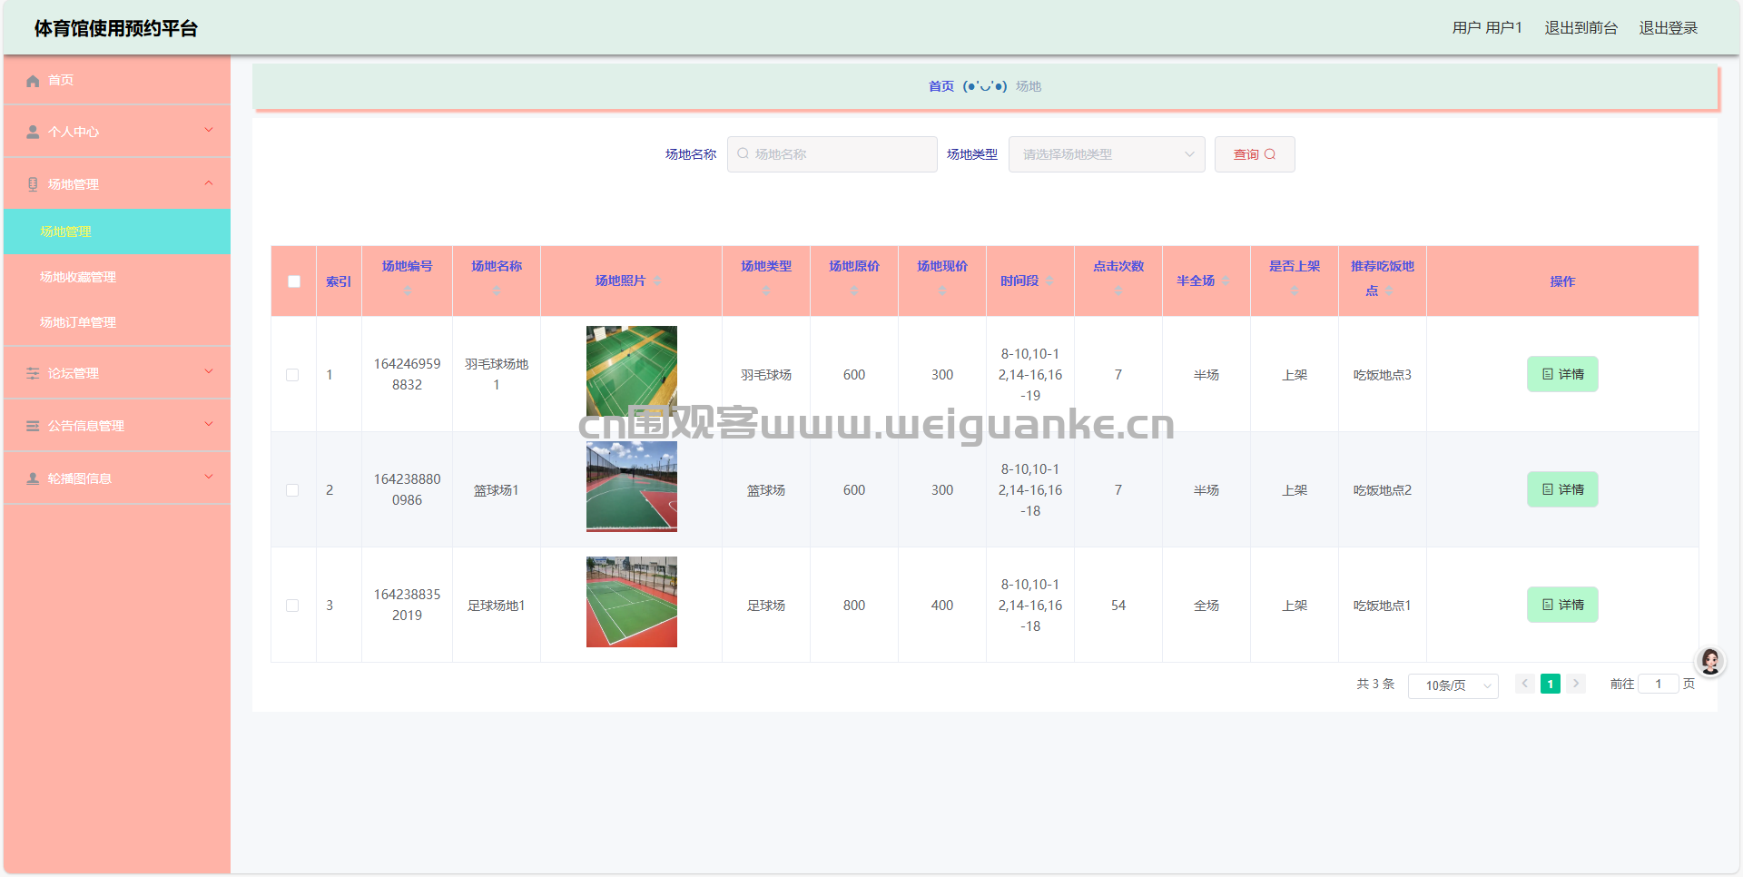Click the home icon next to 首页

pyautogui.click(x=33, y=81)
